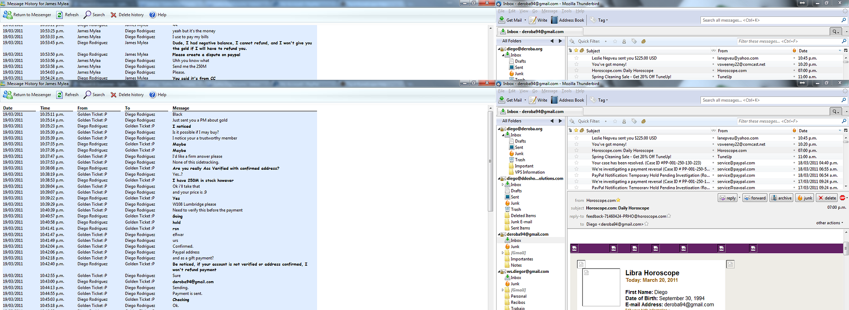Open the dropdown arrow beside reply button
The height and width of the screenshot is (310, 849).
[739, 198]
